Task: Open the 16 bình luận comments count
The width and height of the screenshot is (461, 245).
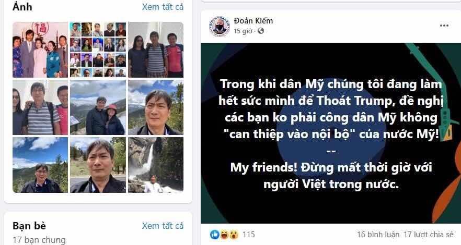Action: (x=378, y=235)
